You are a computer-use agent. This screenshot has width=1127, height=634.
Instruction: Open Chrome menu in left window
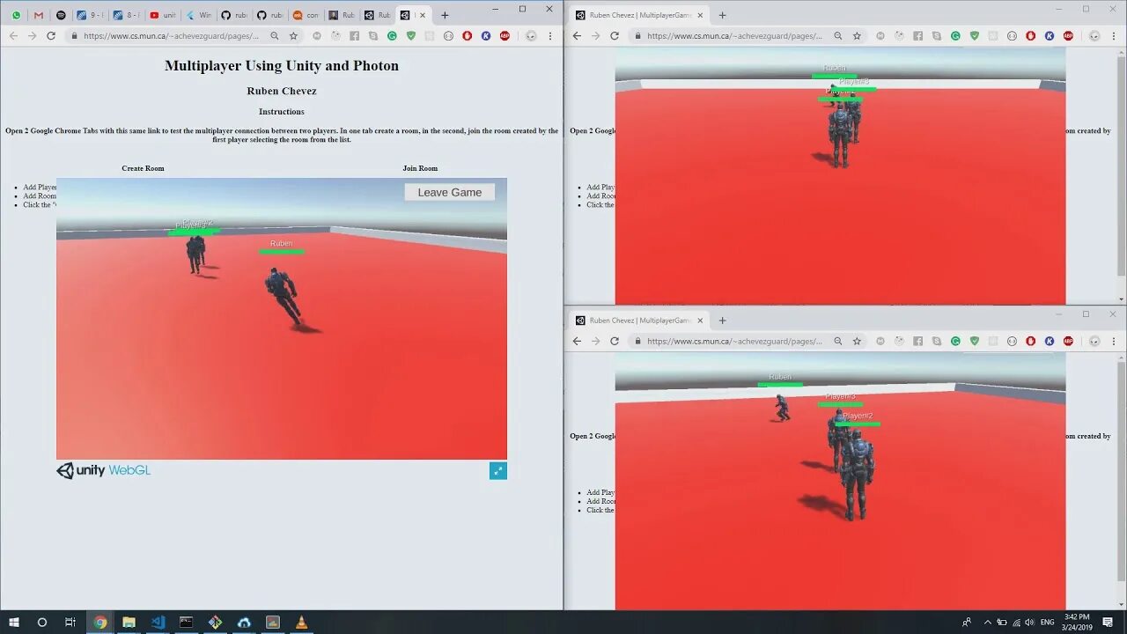pyautogui.click(x=550, y=36)
